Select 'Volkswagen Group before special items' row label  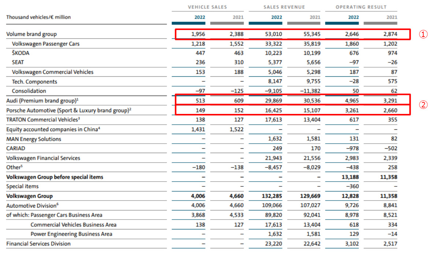(x=55, y=177)
